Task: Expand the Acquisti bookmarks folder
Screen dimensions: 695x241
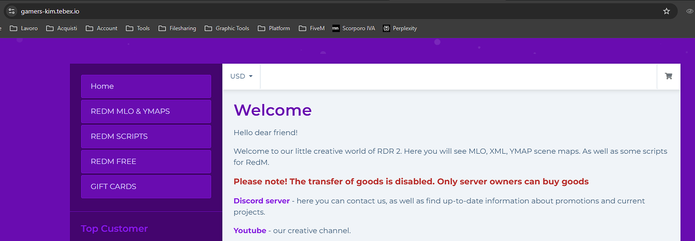Action: tap(61, 28)
